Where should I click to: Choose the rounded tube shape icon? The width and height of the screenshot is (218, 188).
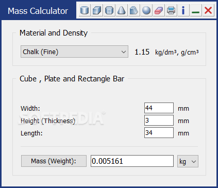coord(109,10)
